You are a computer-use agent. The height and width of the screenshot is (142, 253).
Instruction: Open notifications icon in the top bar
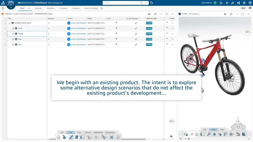221,3
